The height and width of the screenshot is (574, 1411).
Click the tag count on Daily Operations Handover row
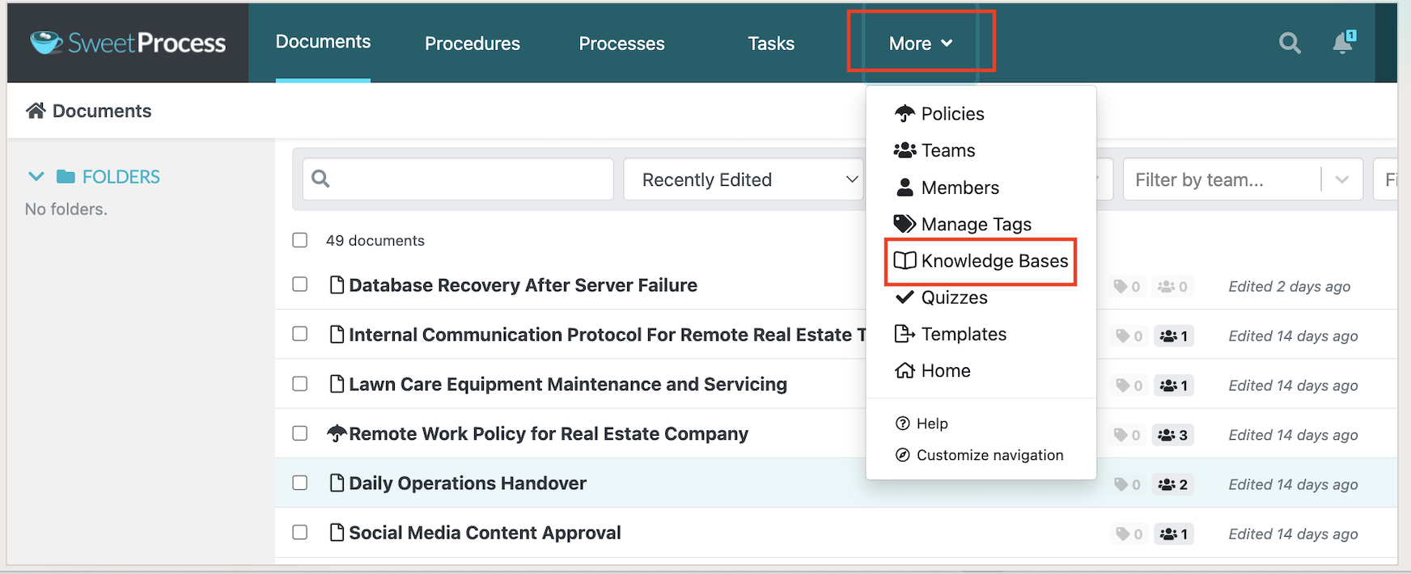(x=1127, y=484)
